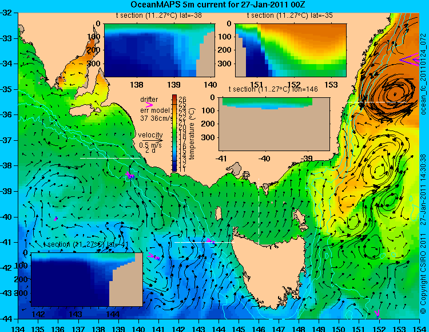Click the magenta drifter marker west of Tasmania at 41°S
The width and height of the screenshot is (429, 332).
(210, 241)
